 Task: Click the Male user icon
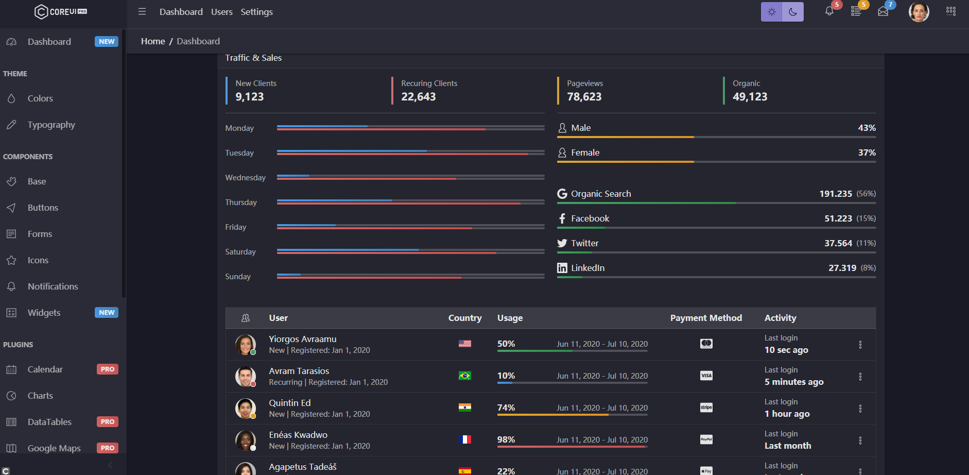[562, 128]
